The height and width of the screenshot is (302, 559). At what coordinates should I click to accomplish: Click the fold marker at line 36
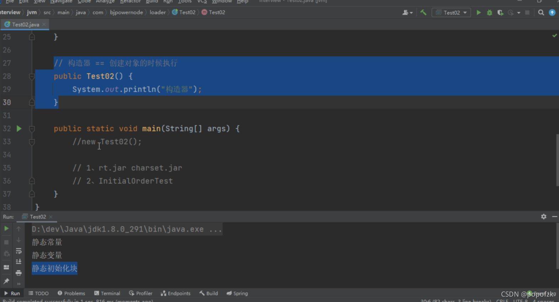pyautogui.click(x=32, y=181)
